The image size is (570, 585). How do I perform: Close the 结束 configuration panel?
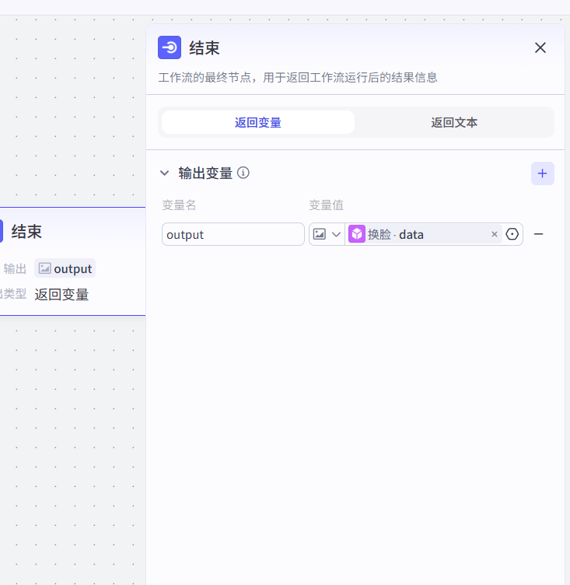(x=540, y=47)
